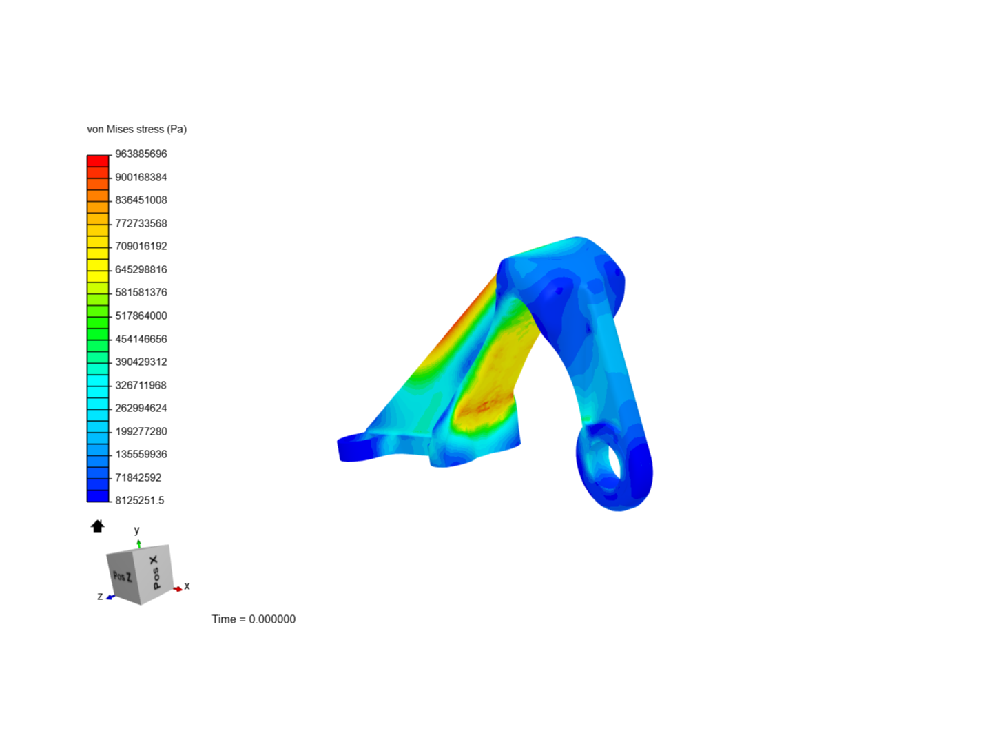
Task: Select the minimum legend value 8125251.5
Action: (139, 501)
